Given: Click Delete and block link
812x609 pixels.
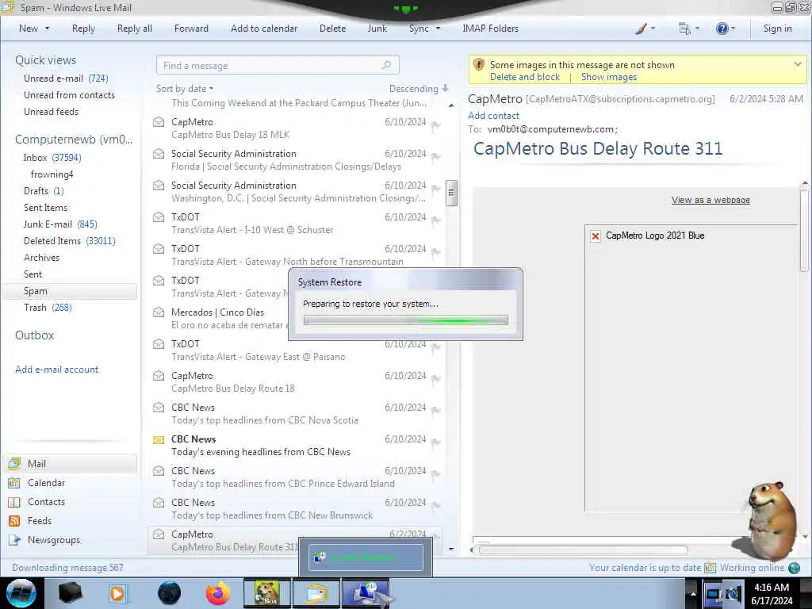Looking at the screenshot, I should [525, 77].
